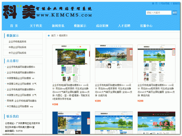Click the ¥398 price text
The image size is (182, 136).
tap(55, 104)
